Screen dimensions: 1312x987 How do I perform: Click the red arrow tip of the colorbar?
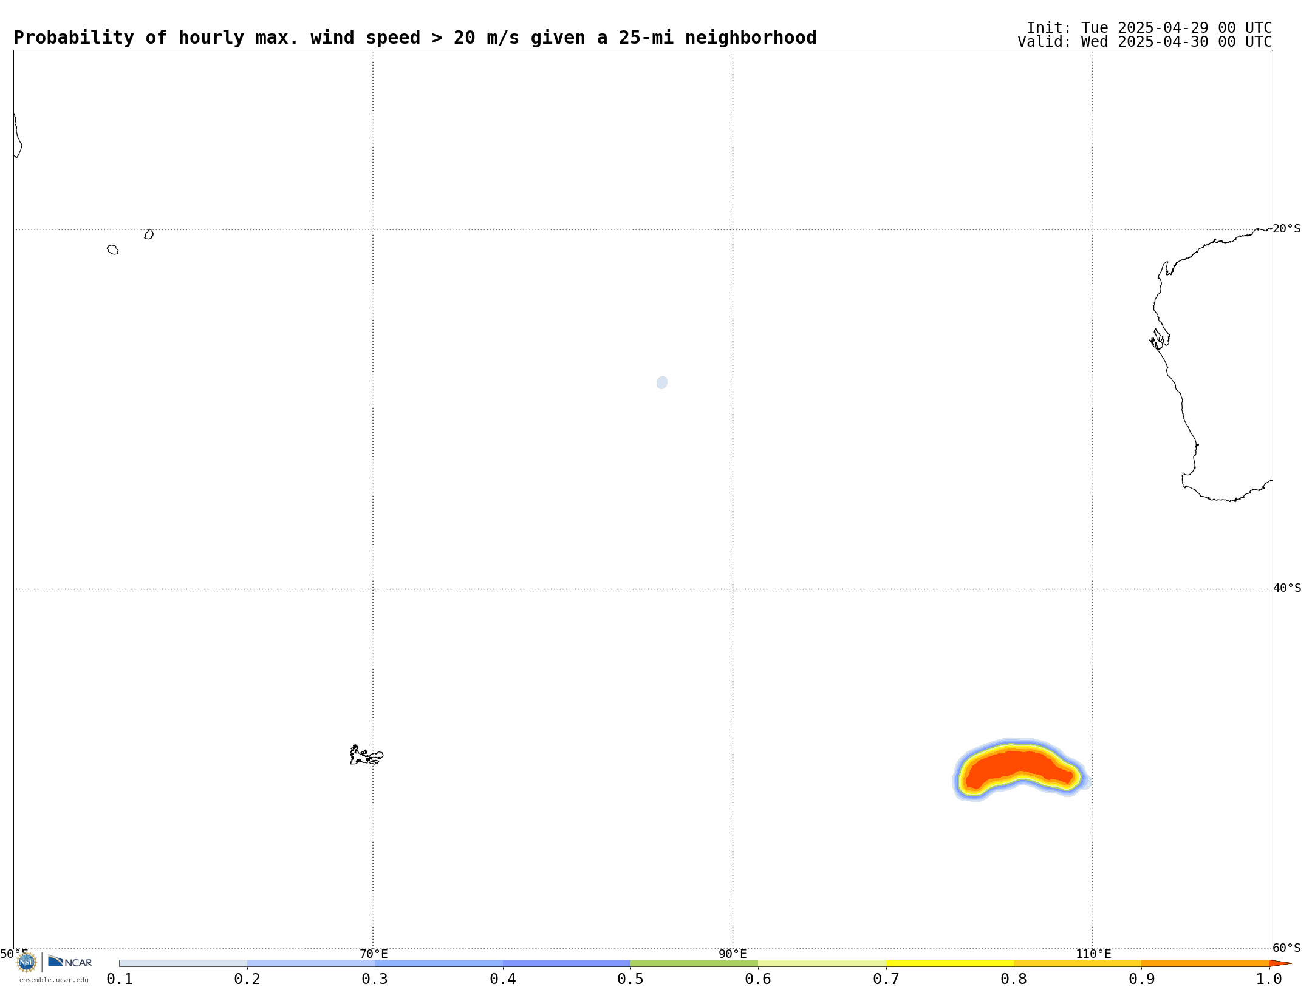tap(1279, 963)
